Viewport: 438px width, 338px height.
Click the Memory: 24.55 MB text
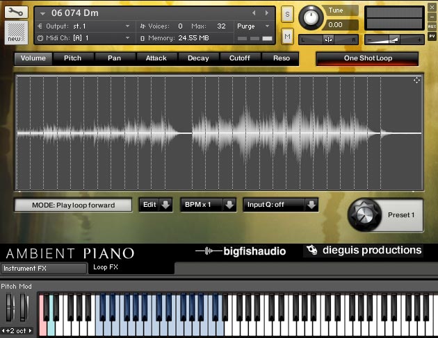point(179,38)
